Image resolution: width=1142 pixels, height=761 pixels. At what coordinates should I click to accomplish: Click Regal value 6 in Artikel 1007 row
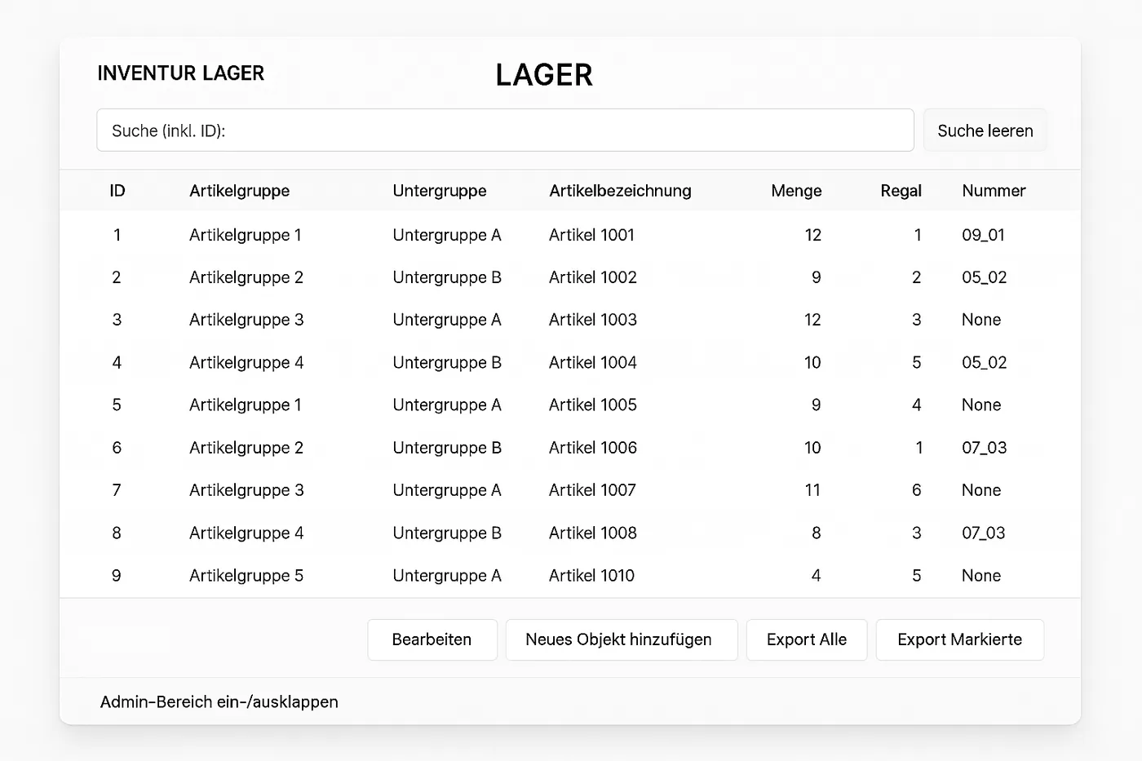pos(916,490)
